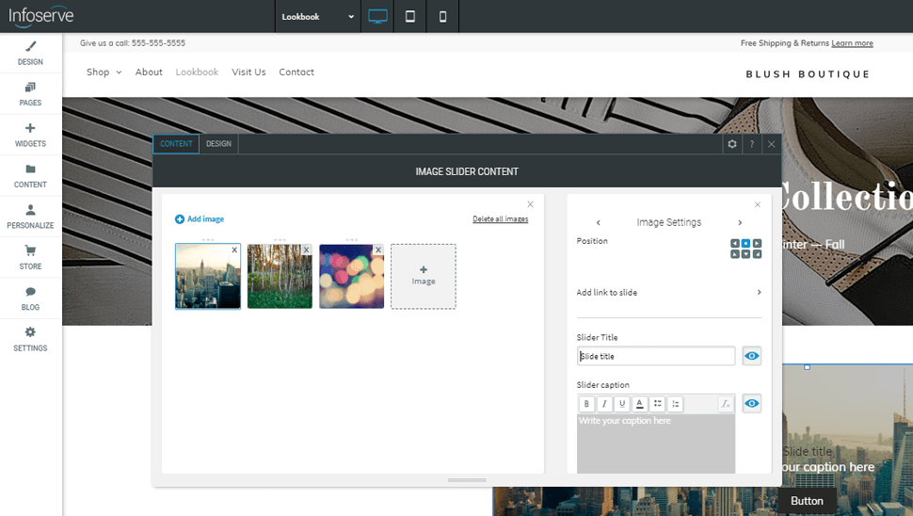913x516 pixels.
Task: Open the Store panel
Action: (30, 257)
